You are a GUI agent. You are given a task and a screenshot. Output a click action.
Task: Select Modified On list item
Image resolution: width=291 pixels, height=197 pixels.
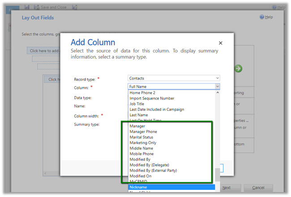140,176
